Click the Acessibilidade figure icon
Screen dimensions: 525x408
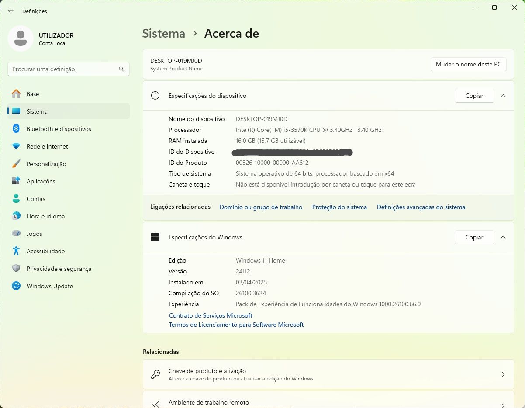(16, 251)
